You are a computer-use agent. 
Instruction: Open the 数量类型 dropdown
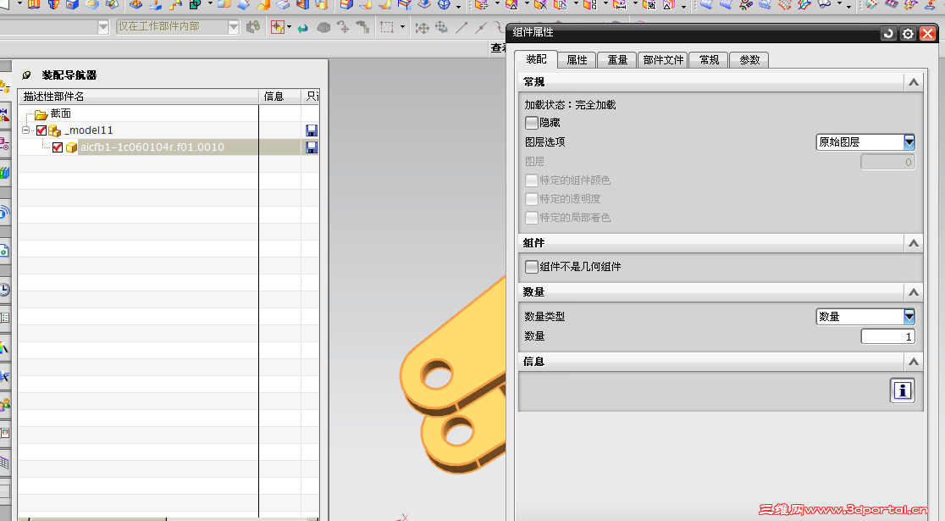[x=908, y=316]
